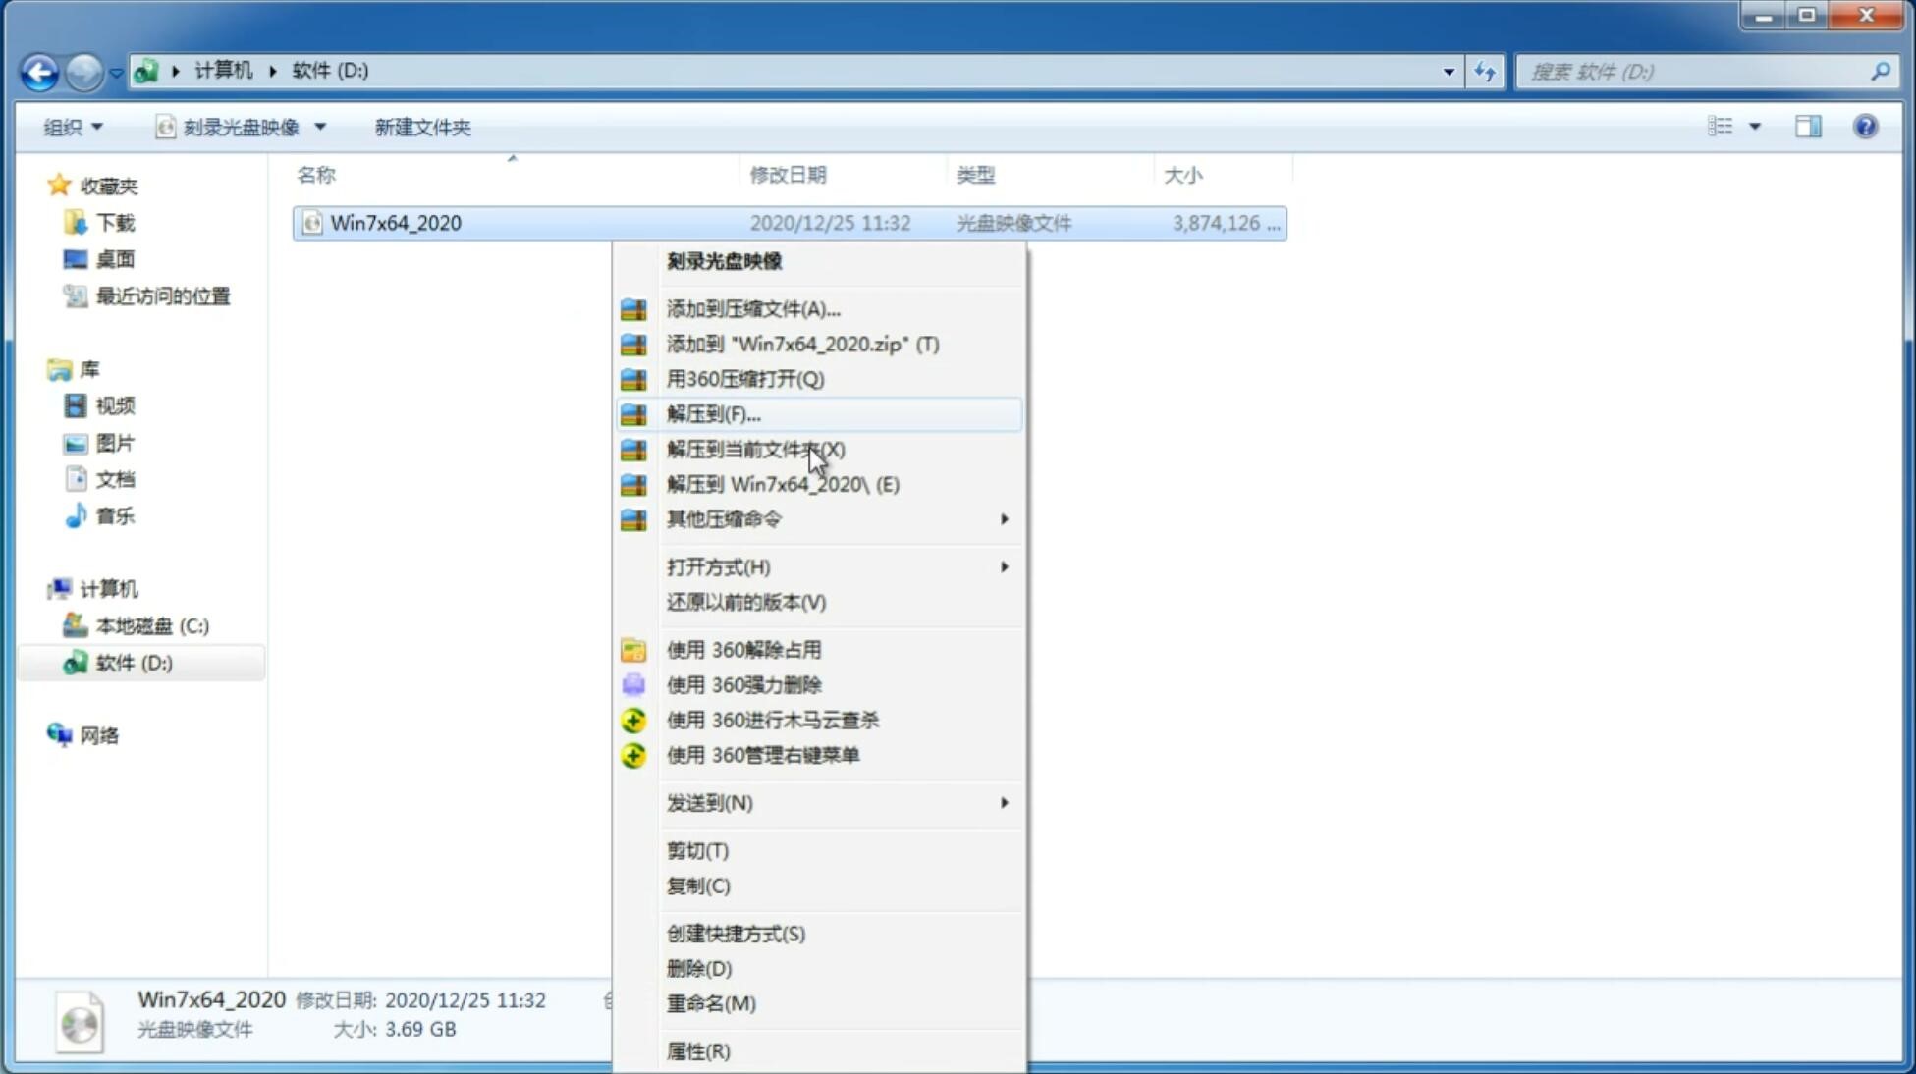Click 使用360解除占用 release icon
The height and width of the screenshot is (1074, 1916).
(x=631, y=649)
